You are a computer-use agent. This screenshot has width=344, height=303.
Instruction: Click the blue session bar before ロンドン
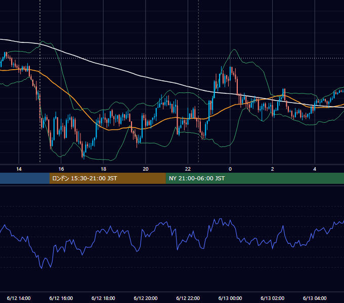[x=25, y=178]
